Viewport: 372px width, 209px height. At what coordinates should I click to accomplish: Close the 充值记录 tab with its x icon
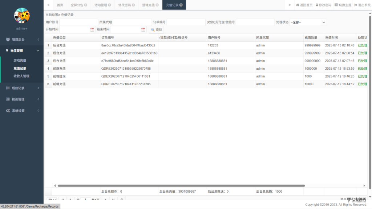pyautogui.click(x=181, y=5)
